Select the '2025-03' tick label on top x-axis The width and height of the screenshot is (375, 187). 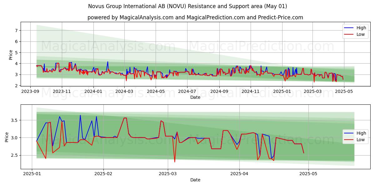point(312,91)
